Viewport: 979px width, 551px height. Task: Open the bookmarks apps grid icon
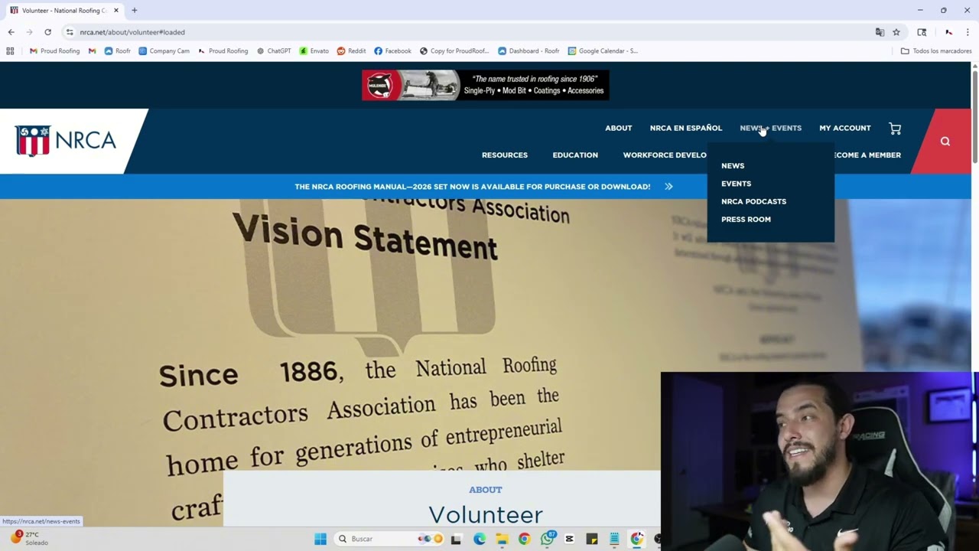10,51
